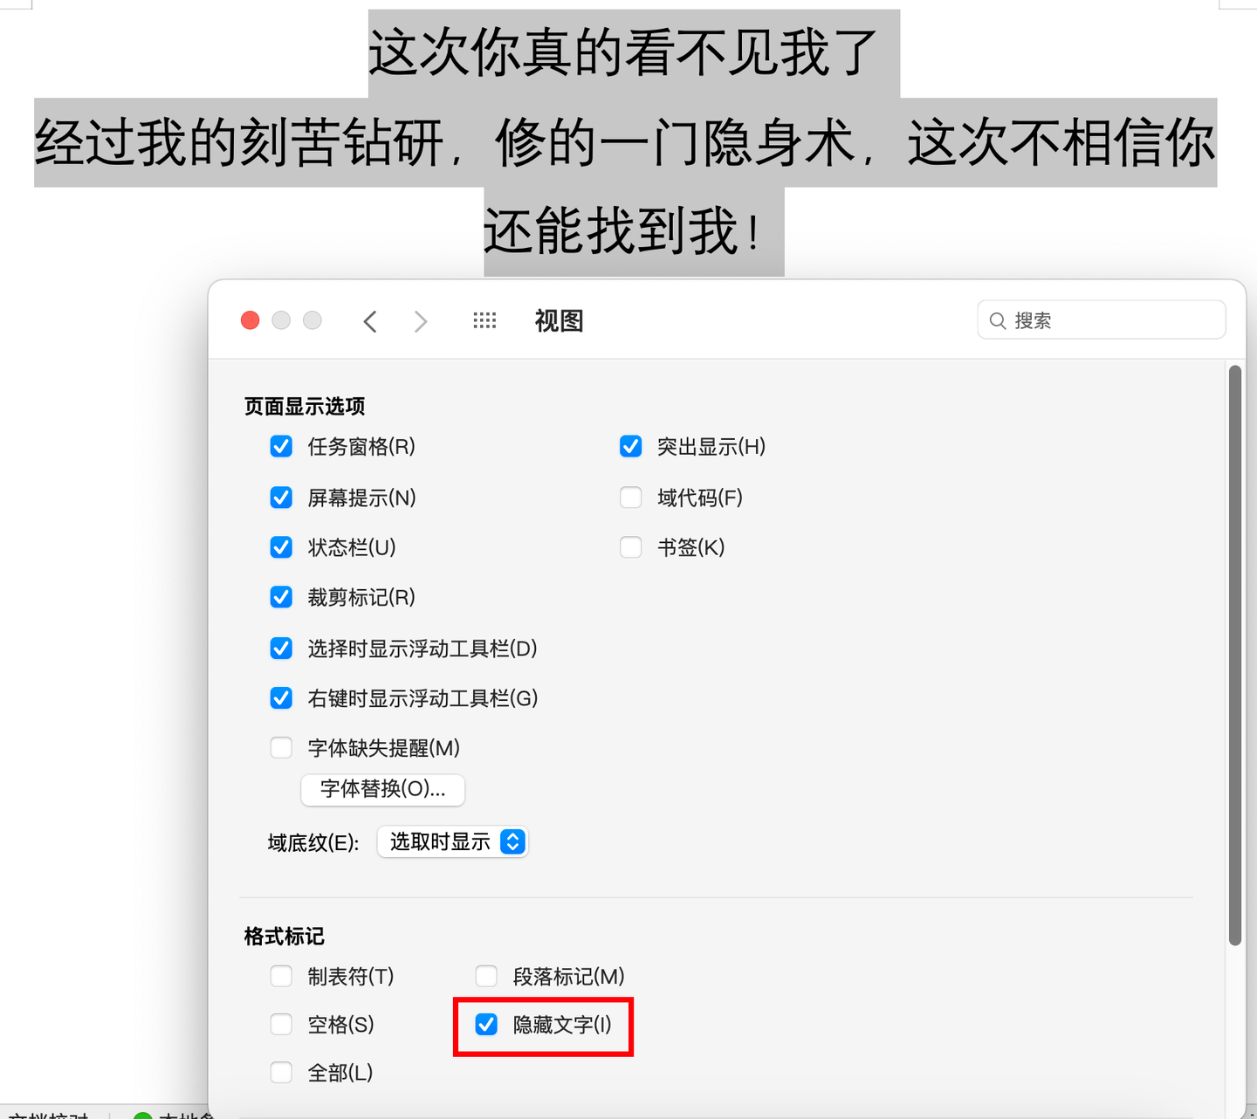Enable 书签(K) checkbox
Viewport: 1257px width, 1119px height.
pyautogui.click(x=631, y=547)
